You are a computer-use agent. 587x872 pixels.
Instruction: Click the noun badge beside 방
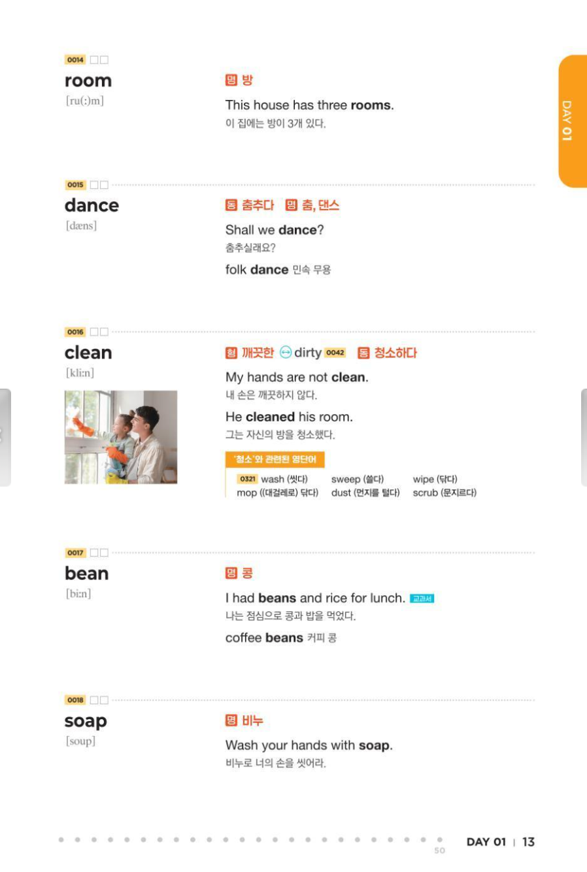pyautogui.click(x=231, y=80)
